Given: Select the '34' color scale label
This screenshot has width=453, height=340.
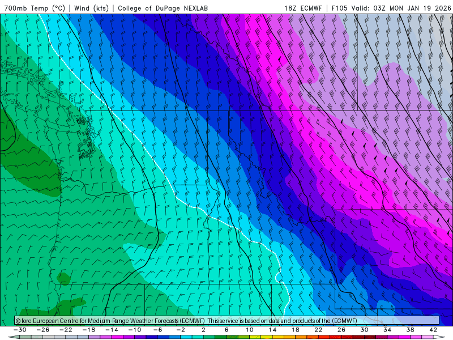Looking at the screenshot, I should point(387,330).
